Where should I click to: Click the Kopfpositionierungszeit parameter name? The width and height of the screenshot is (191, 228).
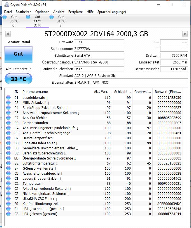click(x=41, y=204)
